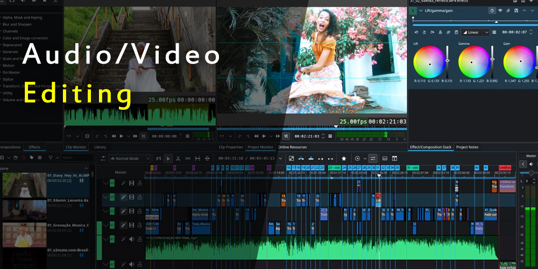Click the favorite effects star icon
The width and height of the screenshot is (538, 269).
[x=344, y=159]
